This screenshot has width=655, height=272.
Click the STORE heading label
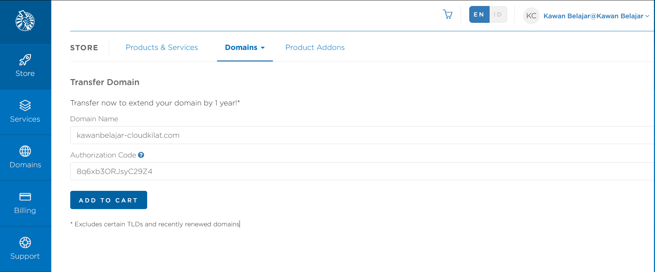pos(84,48)
